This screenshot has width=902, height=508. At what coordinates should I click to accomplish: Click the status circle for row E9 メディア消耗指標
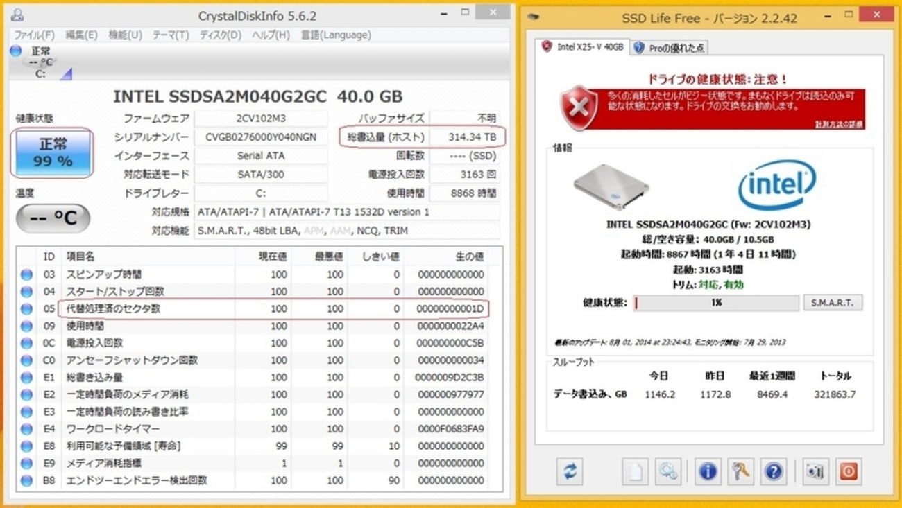tap(26, 464)
